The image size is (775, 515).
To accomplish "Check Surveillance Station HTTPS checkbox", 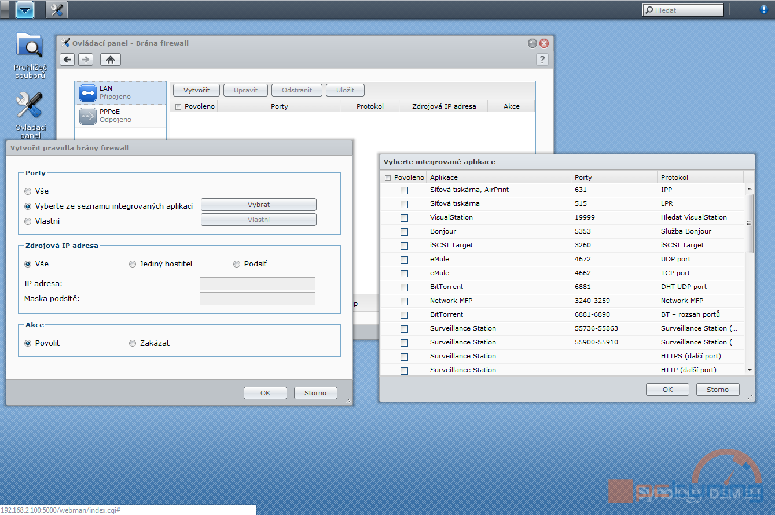I will pos(404,357).
